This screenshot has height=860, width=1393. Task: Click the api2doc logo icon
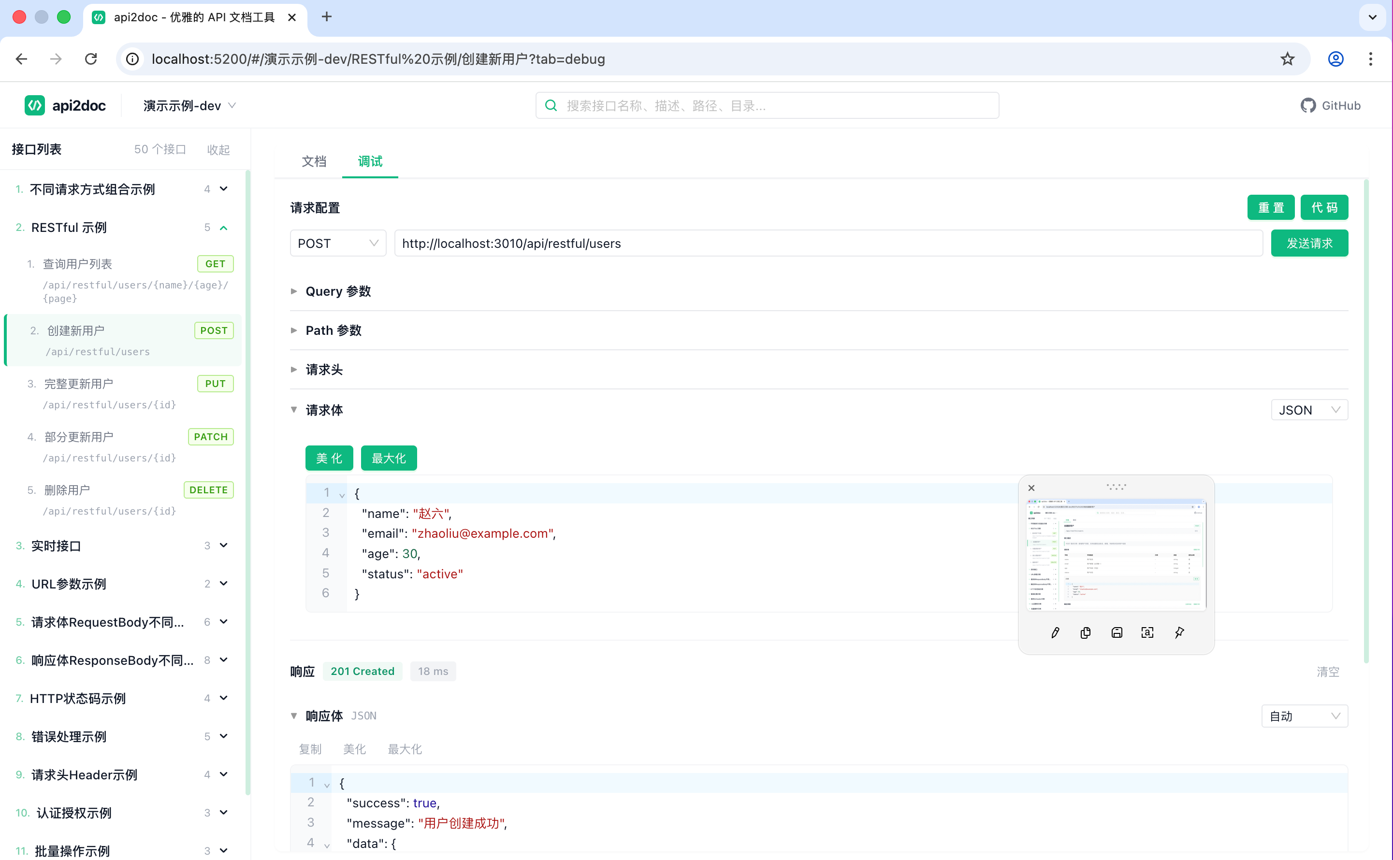(35, 105)
